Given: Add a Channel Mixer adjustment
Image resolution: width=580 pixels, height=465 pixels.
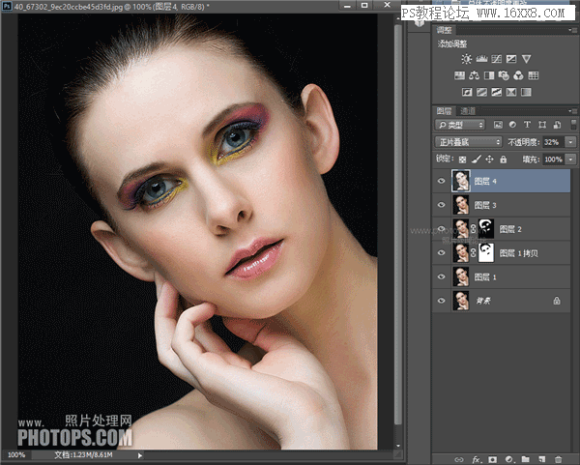Looking at the screenshot, I should (x=518, y=75).
